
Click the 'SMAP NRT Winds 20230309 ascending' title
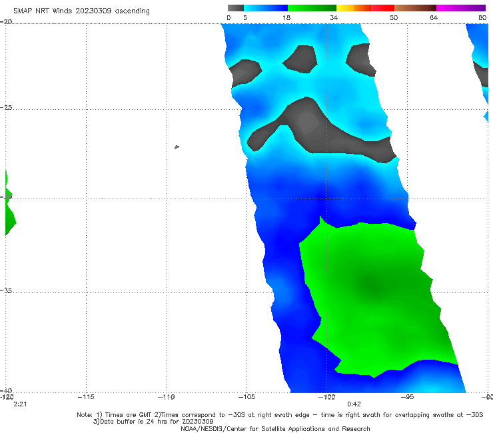click(x=81, y=11)
